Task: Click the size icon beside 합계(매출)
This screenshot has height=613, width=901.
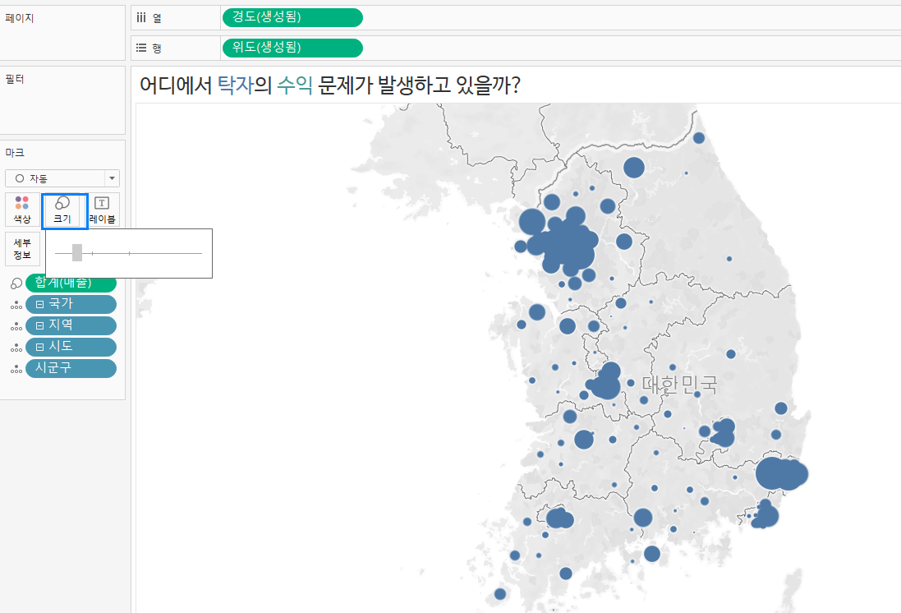Action: pyautogui.click(x=16, y=283)
